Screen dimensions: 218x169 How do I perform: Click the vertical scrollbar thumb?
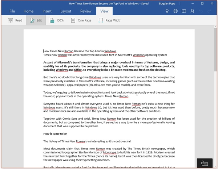coord(215,50)
